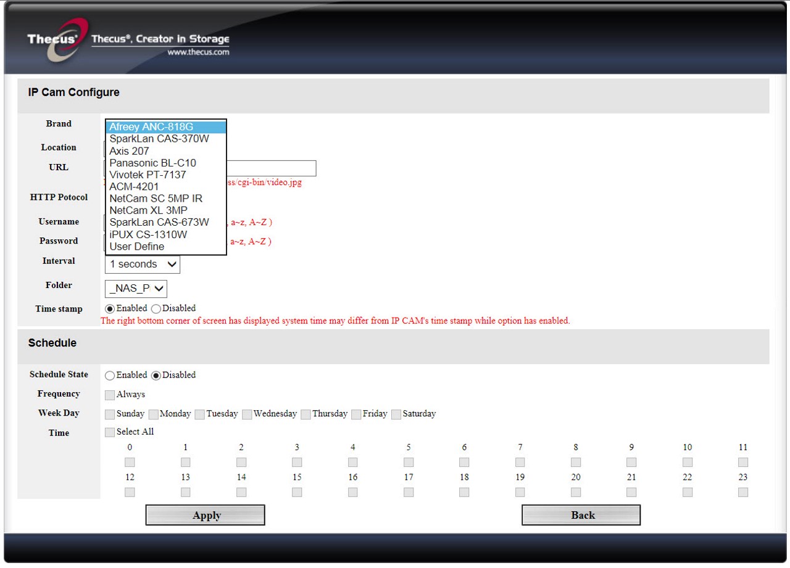Tick the Friday checkbox
The width and height of the screenshot is (790, 568).
pyautogui.click(x=356, y=414)
